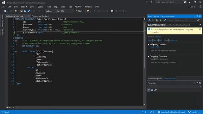
Task: Click the Alphabetical sort icon in Properties
Action: (152, 90)
